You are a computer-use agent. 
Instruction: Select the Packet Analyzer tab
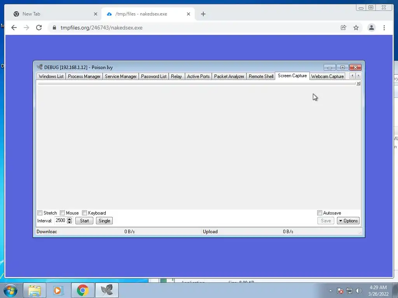click(x=229, y=76)
